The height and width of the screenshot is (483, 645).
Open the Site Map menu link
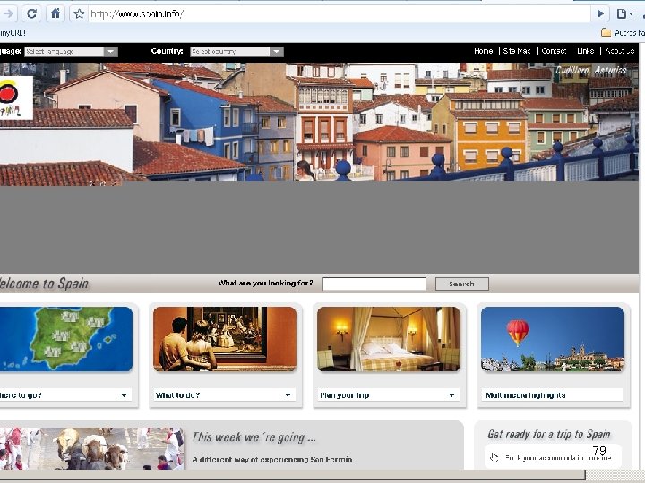click(x=517, y=51)
